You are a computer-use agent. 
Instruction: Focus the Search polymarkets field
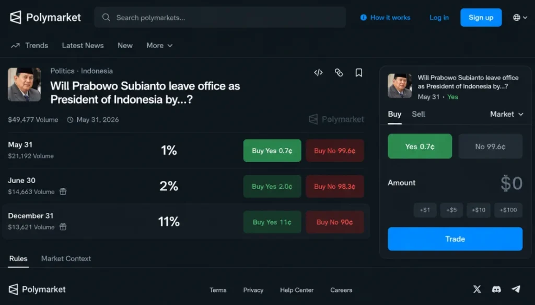[220, 17]
